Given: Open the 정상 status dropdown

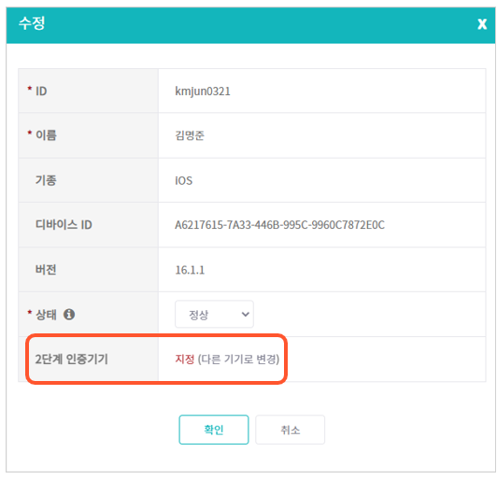Looking at the screenshot, I should 214,314.
